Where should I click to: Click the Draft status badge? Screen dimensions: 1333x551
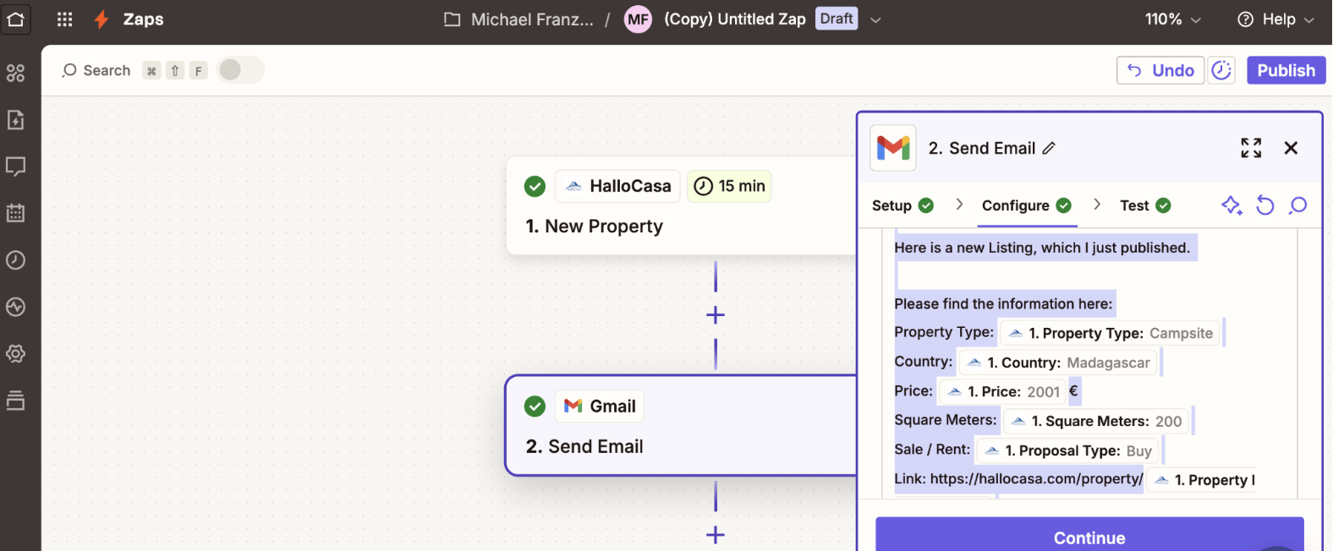coord(837,19)
